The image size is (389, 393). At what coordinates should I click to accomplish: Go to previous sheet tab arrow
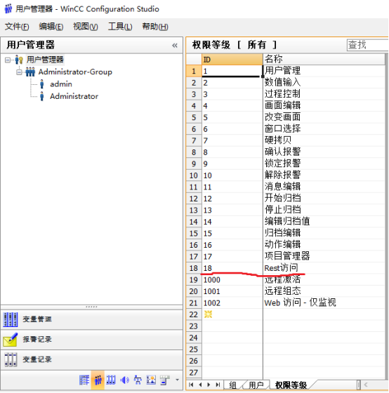point(200,385)
